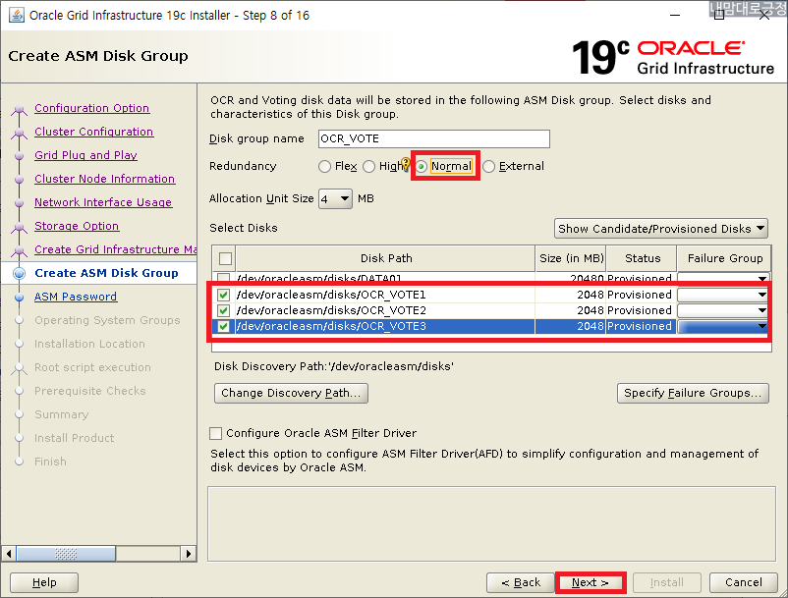This screenshot has height=598, width=788.
Task: Open Failure Group dropdown for DATA01 row
Action: point(722,278)
